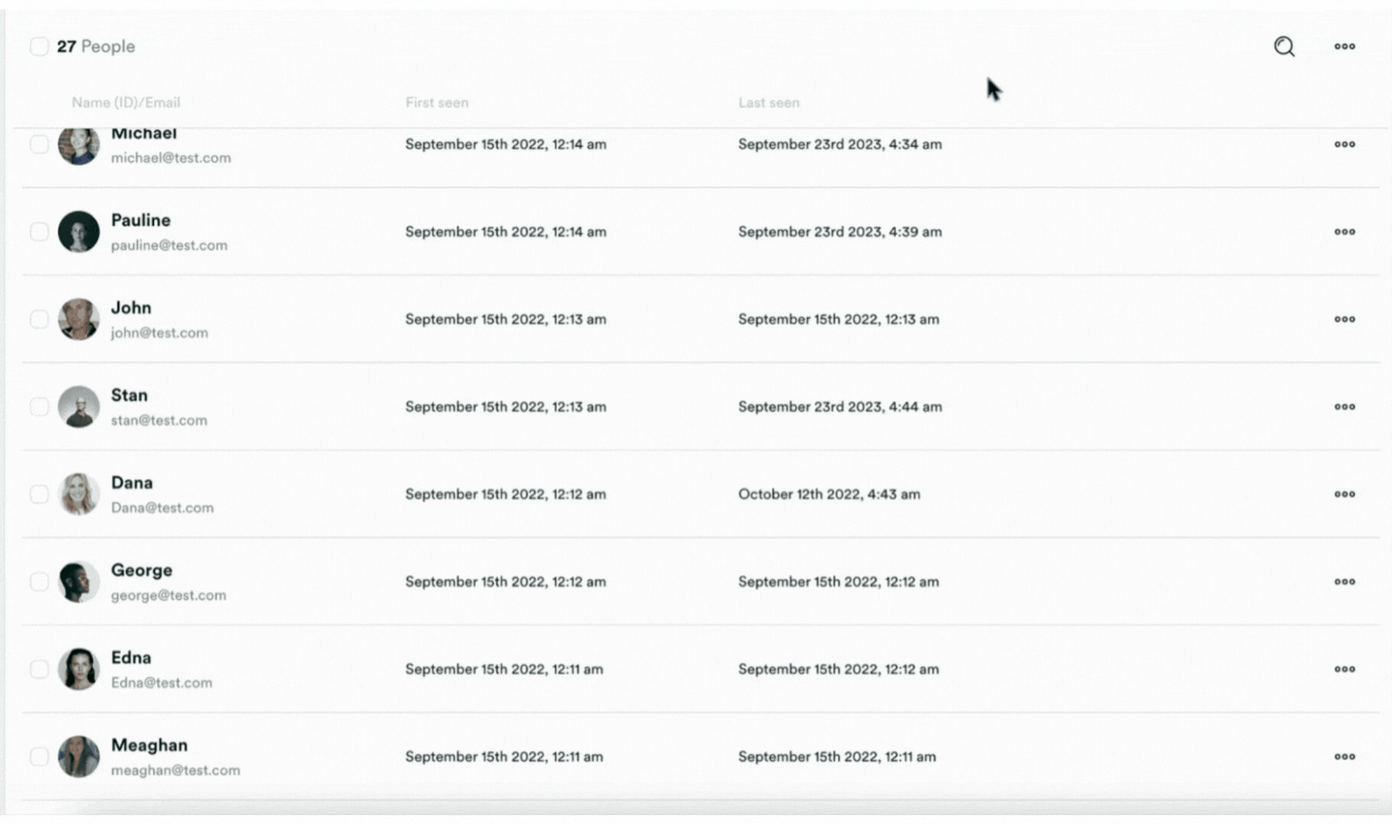The width and height of the screenshot is (1392, 824).
Task: Open the three-dot menu on Michael's row
Action: (x=1345, y=144)
